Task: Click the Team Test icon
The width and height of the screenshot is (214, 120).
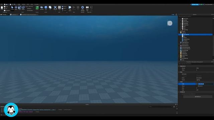Action: pyautogui.click(x=87, y=7)
